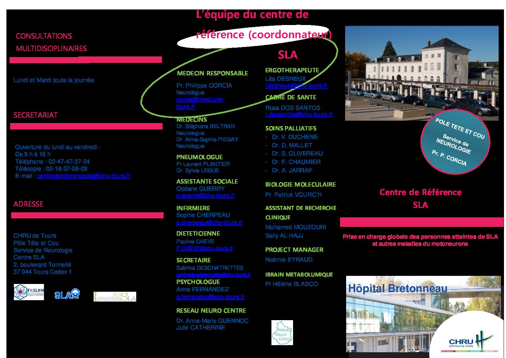Click the SLA blue cloud logo
506x358 pixels.
click(67, 294)
